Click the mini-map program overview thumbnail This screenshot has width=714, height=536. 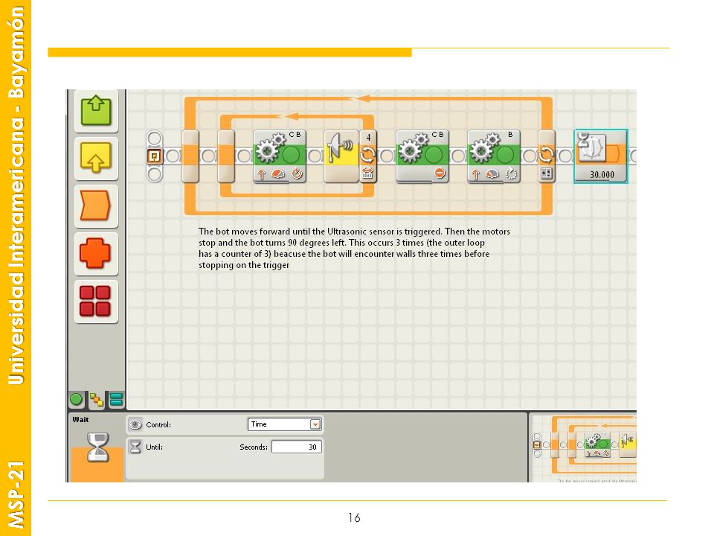pos(585,447)
